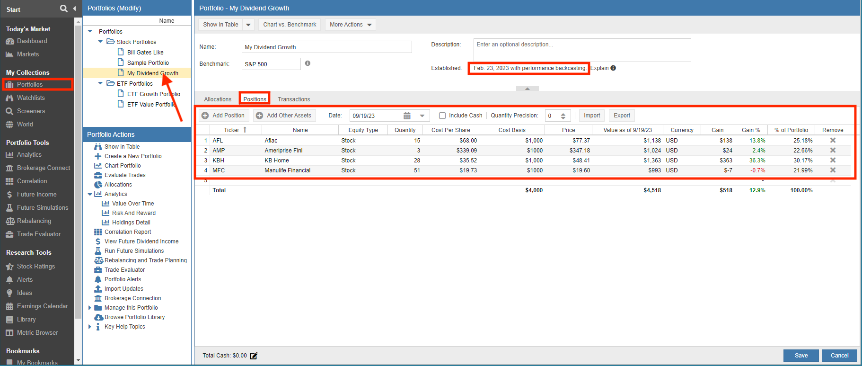Edit Total Cash with pencil icon
The width and height of the screenshot is (862, 366).
(x=254, y=356)
